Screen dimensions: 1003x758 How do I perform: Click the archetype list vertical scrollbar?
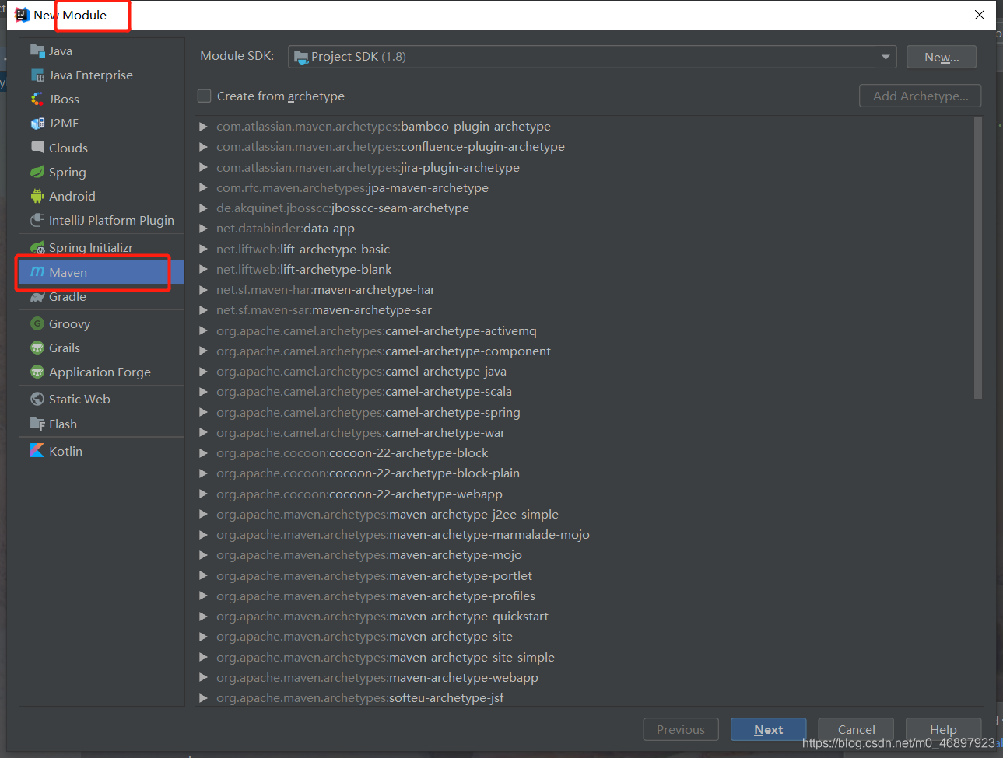[x=978, y=258]
